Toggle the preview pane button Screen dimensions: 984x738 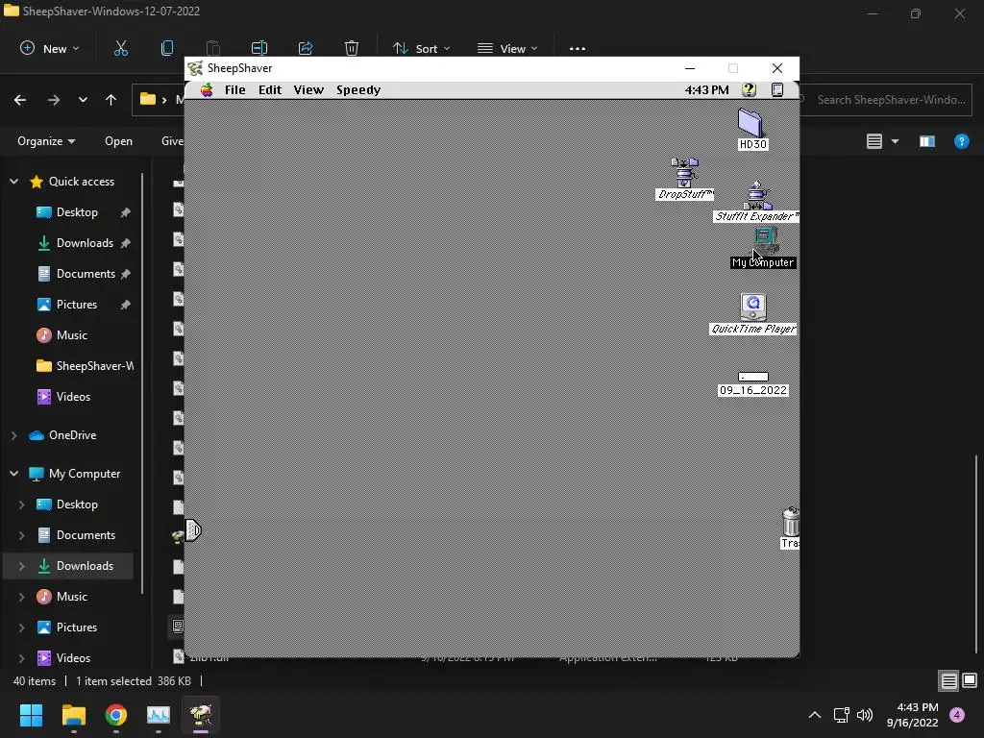click(927, 141)
